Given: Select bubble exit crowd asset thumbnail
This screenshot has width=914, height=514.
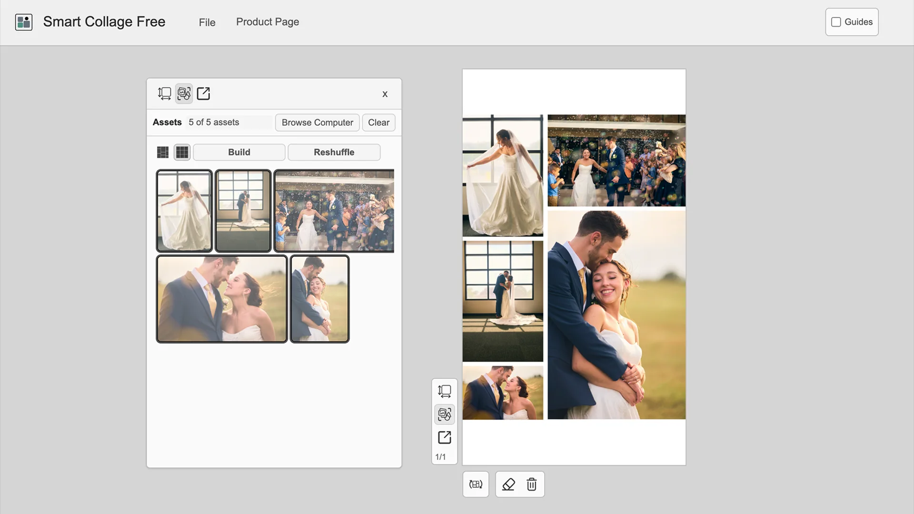Looking at the screenshot, I should click(334, 211).
